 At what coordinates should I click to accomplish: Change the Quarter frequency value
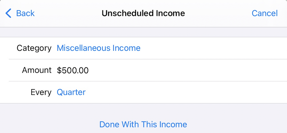pyautogui.click(x=71, y=92)
